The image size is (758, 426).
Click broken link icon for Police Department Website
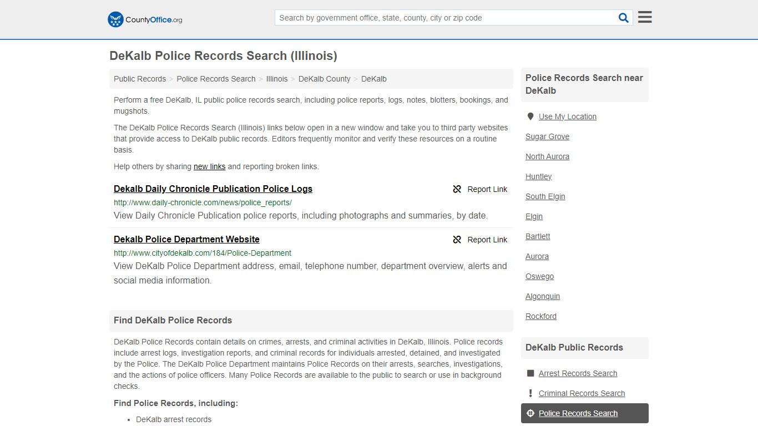click(x=457, y=240)
